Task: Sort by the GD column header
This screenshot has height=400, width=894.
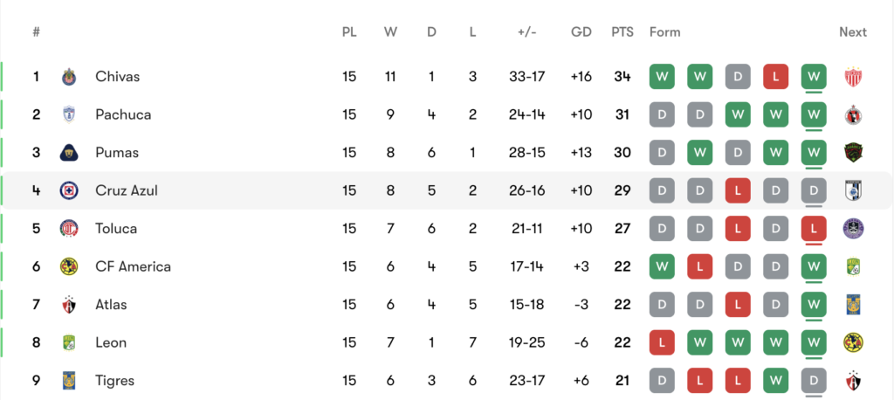Action: tap(581, 32)
